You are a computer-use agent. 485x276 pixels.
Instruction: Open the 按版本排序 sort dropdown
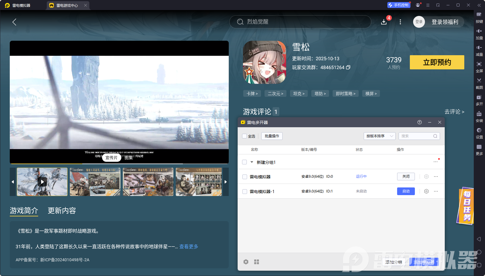pyautogui.click(x=379, y=136)
